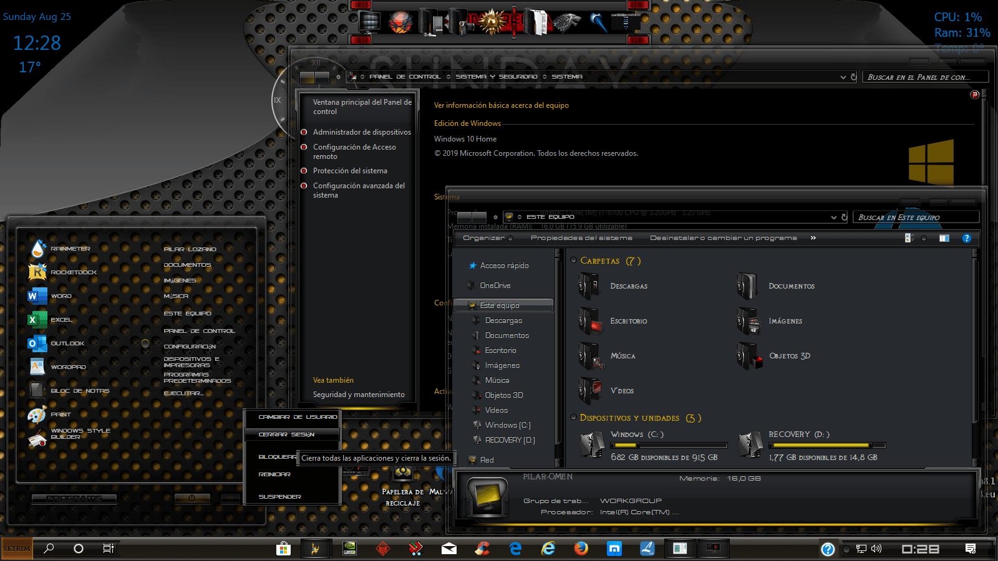Click Propiedades del sistema toolbar button
998x561 pixels.
tap(581, 238)
